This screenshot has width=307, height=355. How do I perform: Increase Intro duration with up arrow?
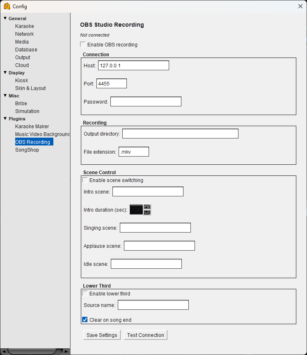click(147, 207)
